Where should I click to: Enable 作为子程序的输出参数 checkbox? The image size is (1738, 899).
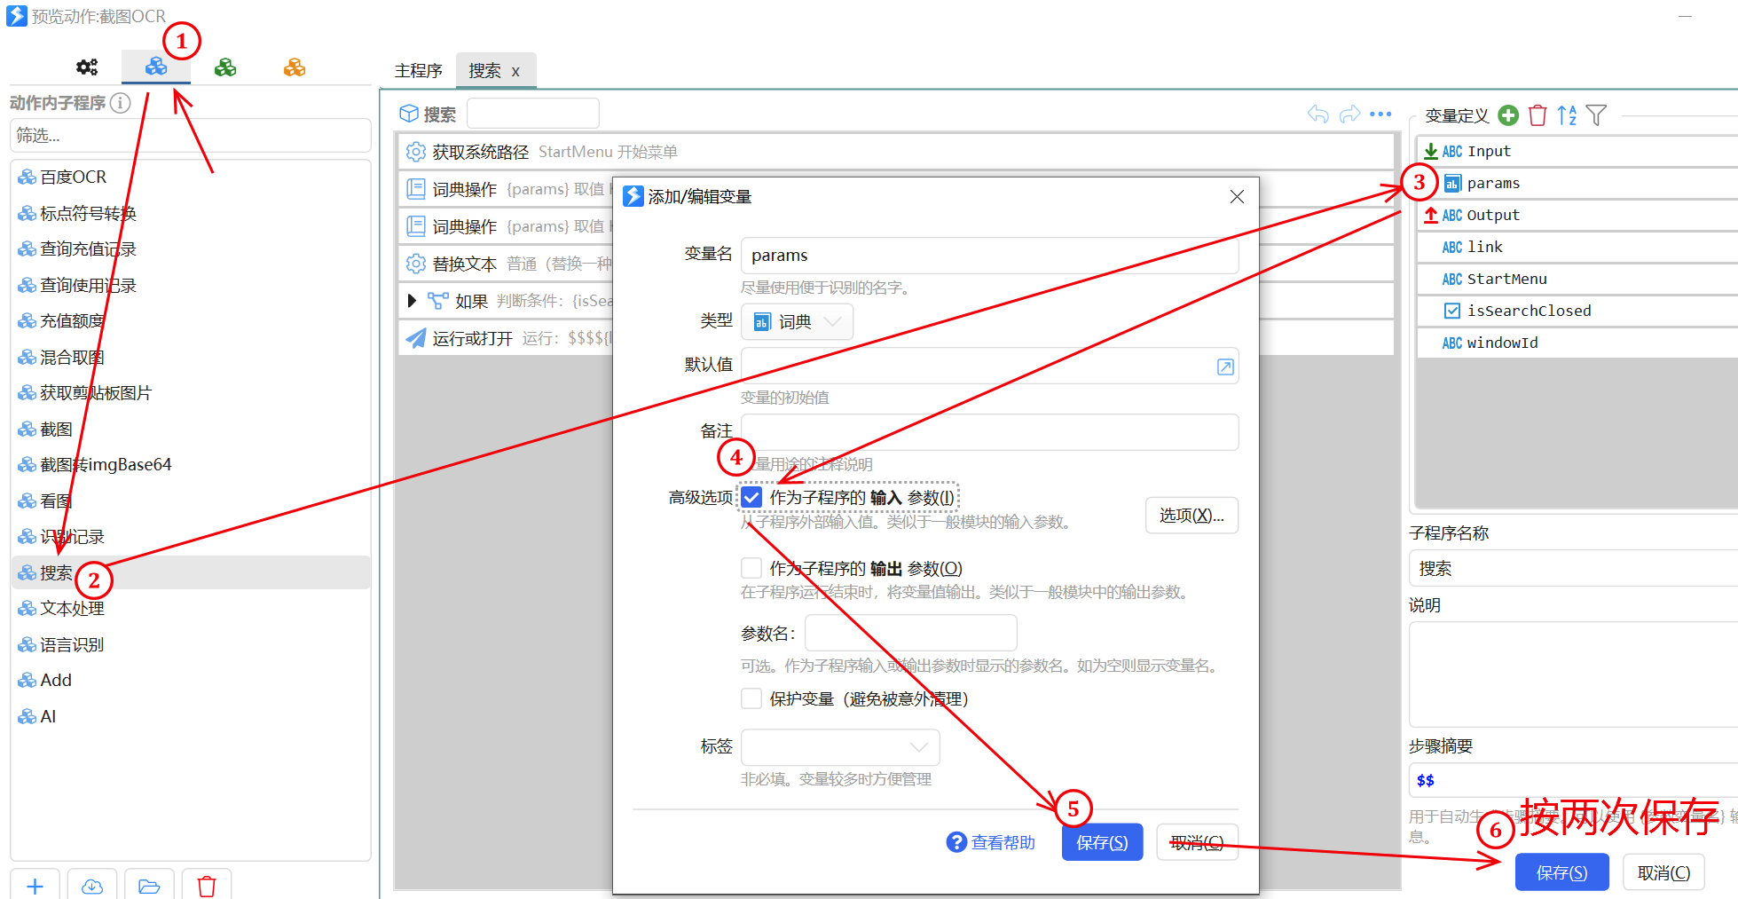pos(751,568)
